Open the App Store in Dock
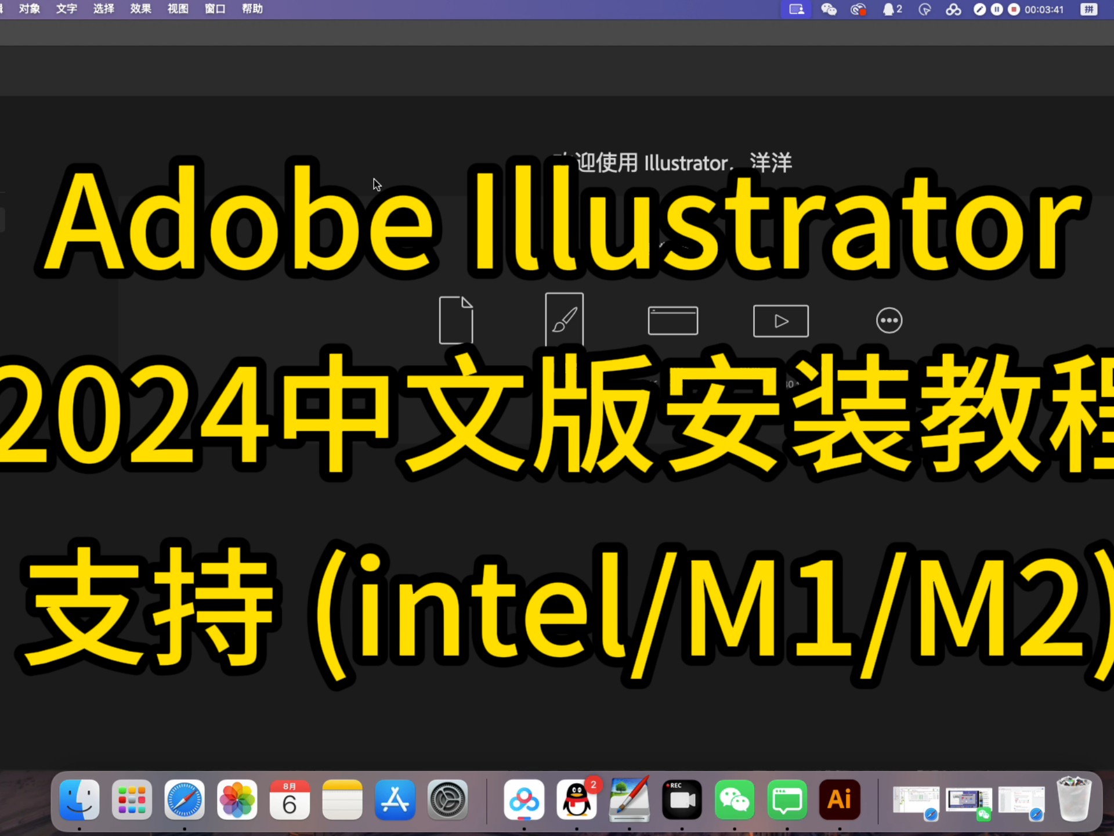Image resolution: width=1114 pixels, height=836 pixels. [x=395, y=799]
